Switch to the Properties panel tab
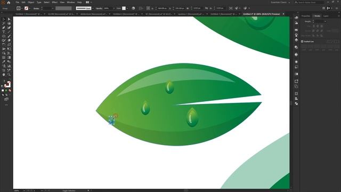The width and height of the screenshot is (341, 192). pos(306,16)
